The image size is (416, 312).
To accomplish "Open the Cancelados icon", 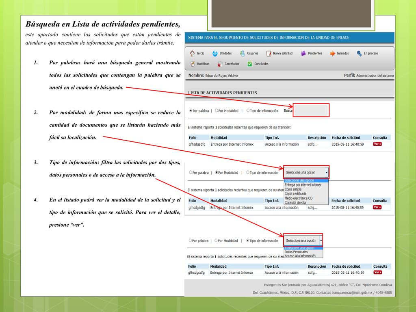I will tap(220, 64).
